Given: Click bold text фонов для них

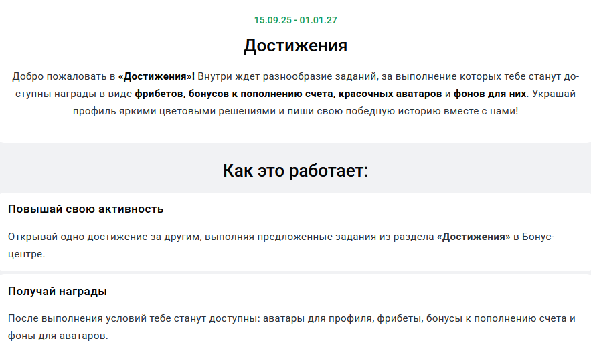Looking at the screenshot, I should (x=490, y=94).
